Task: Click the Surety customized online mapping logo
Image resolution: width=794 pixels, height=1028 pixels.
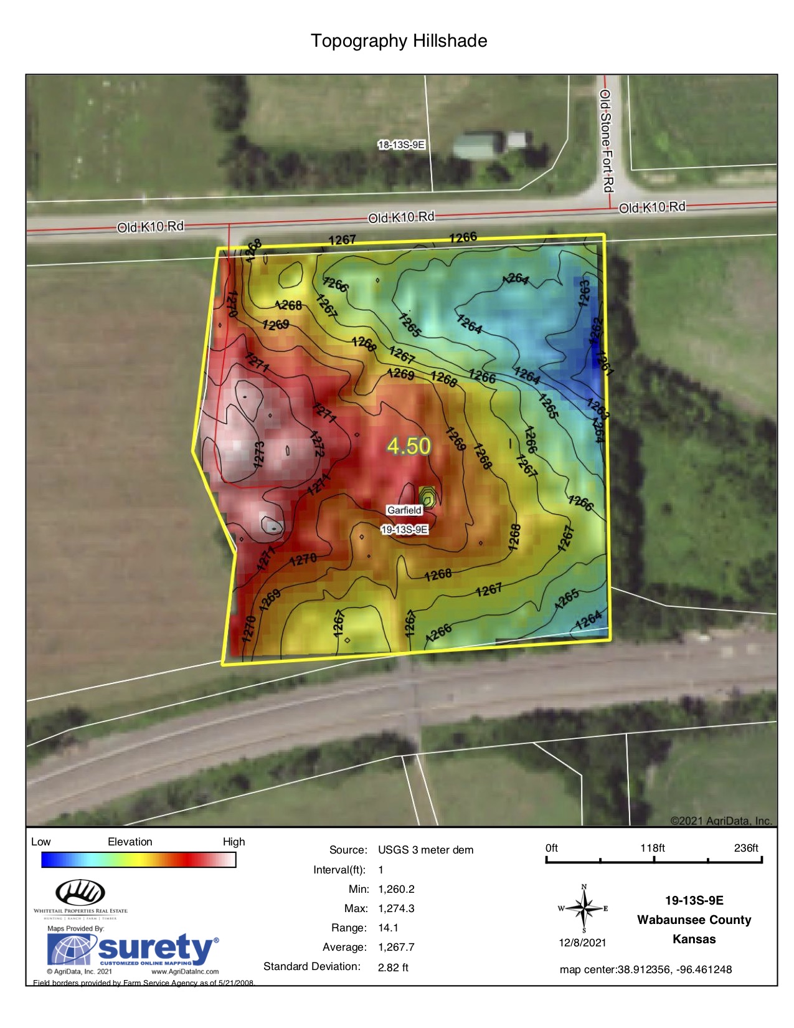Action: [x=133, y=950]
